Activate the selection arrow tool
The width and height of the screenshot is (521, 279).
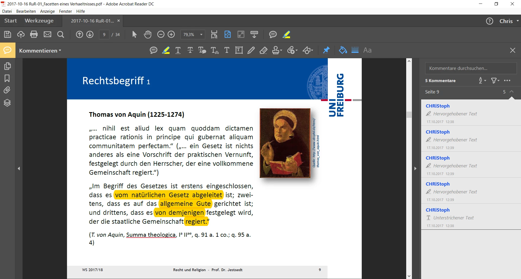point(134,34)
